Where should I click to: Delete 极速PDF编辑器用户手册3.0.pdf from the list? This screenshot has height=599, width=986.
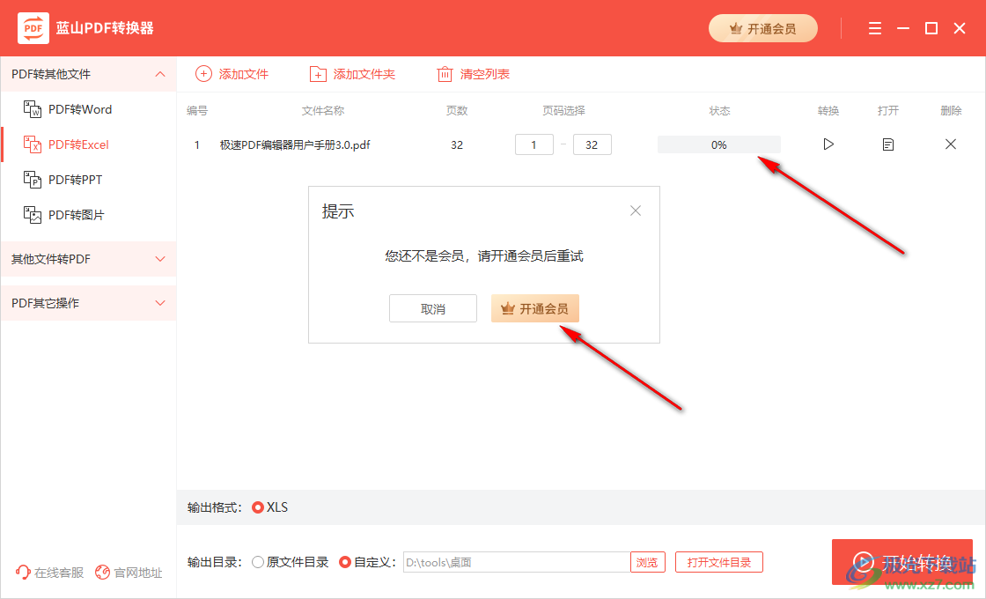point(951,144)
